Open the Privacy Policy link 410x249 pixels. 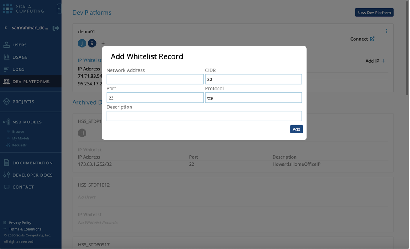pyautogui.click(x=20, y=223)
